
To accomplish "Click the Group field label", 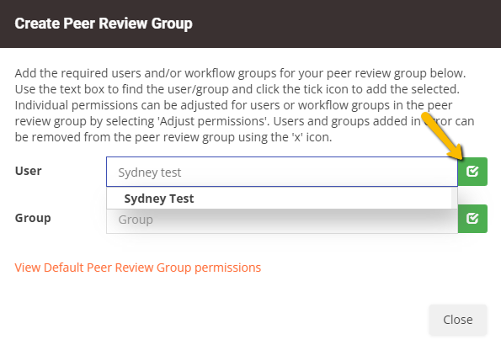I will [x=33, y=218].
